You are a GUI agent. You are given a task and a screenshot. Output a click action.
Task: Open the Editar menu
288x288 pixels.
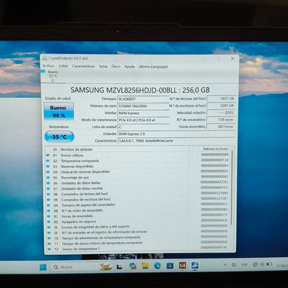click(63, 66)
